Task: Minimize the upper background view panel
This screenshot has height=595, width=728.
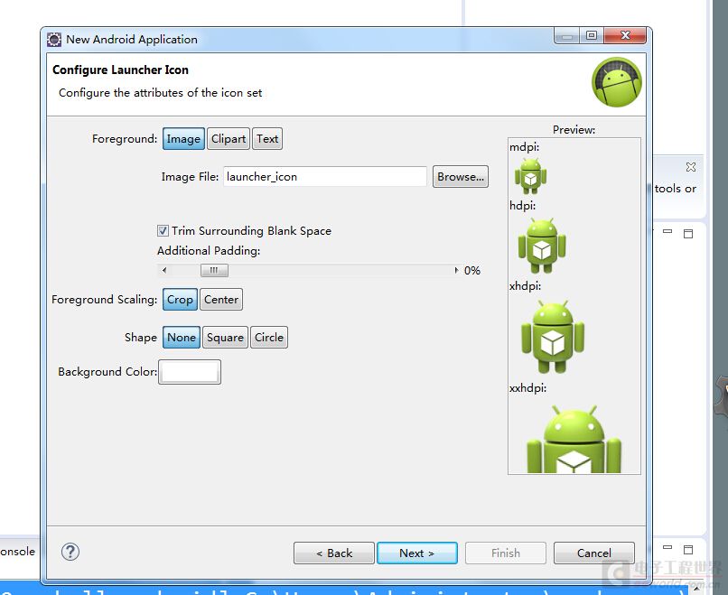Action: 667,231
